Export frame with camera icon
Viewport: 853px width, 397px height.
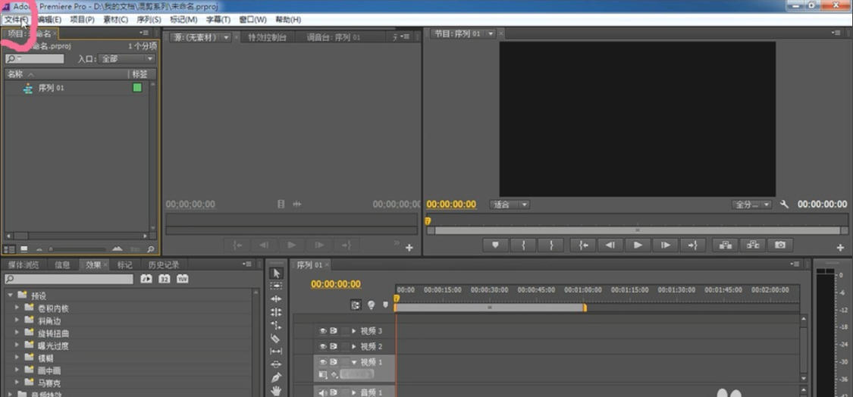780,245
